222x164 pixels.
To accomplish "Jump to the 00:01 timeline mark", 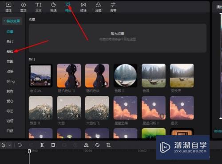I will tap(87, 151).
